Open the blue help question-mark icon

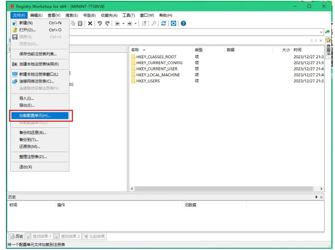[x=183, y=23]
